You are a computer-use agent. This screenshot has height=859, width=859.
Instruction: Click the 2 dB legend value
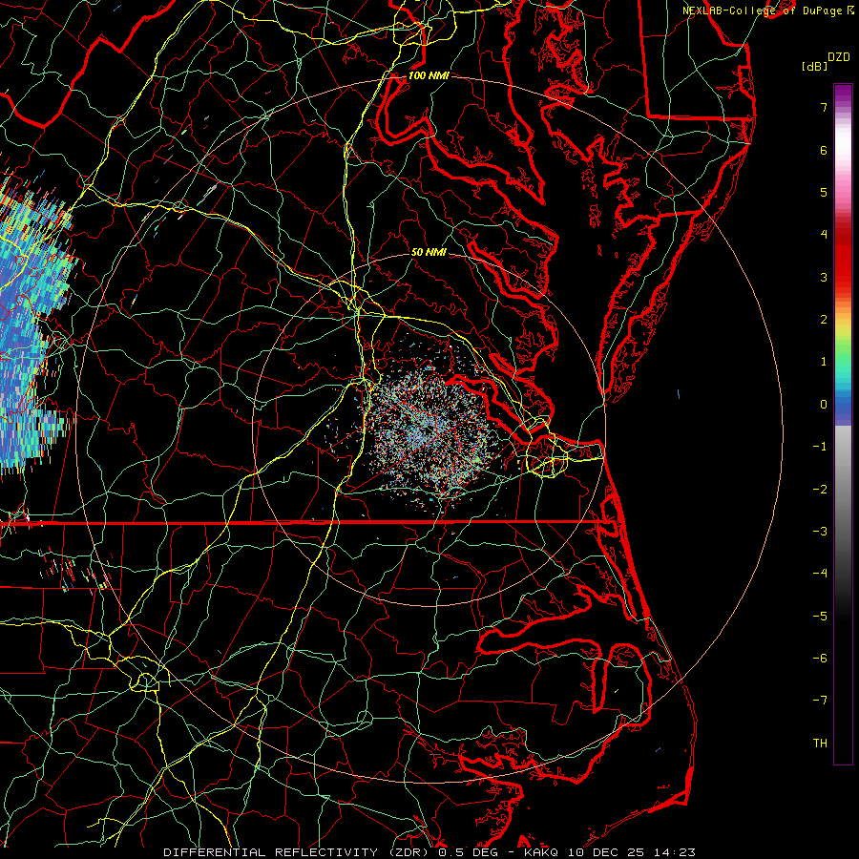click(824, 320)
